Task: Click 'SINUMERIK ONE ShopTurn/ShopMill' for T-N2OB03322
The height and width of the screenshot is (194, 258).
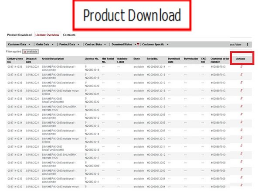Action: tap(53, 100)
